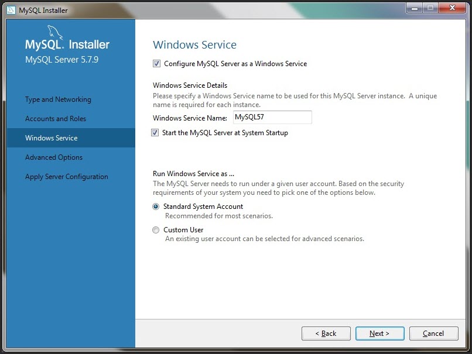The image size is (472, 354).
Task: Click the MySQL Server 5.7.9 text
Action: pyautogui.click(x=61, y=60)
